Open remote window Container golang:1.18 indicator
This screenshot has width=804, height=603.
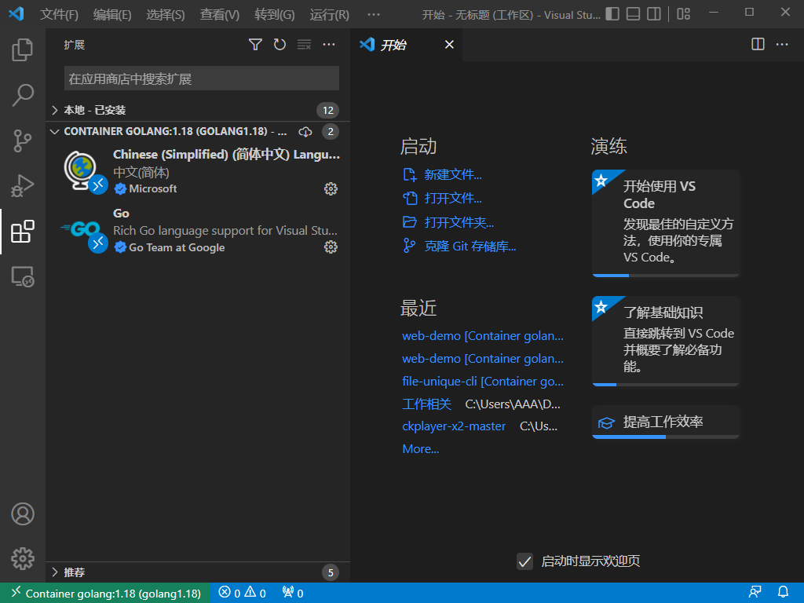(105, 594)
